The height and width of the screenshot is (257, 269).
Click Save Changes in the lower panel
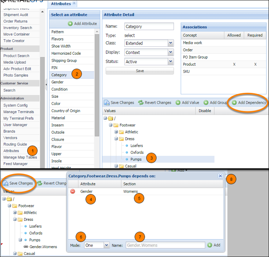[x=18, y=183]
